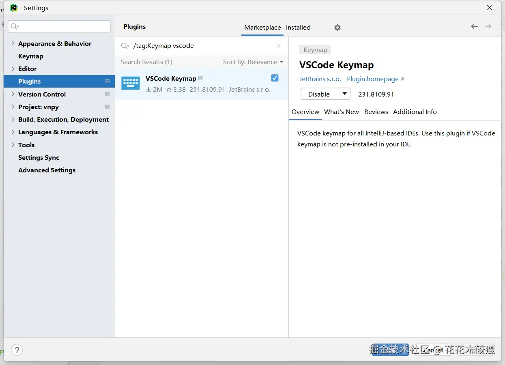Expand the Editor settings section

pos(13,69)
